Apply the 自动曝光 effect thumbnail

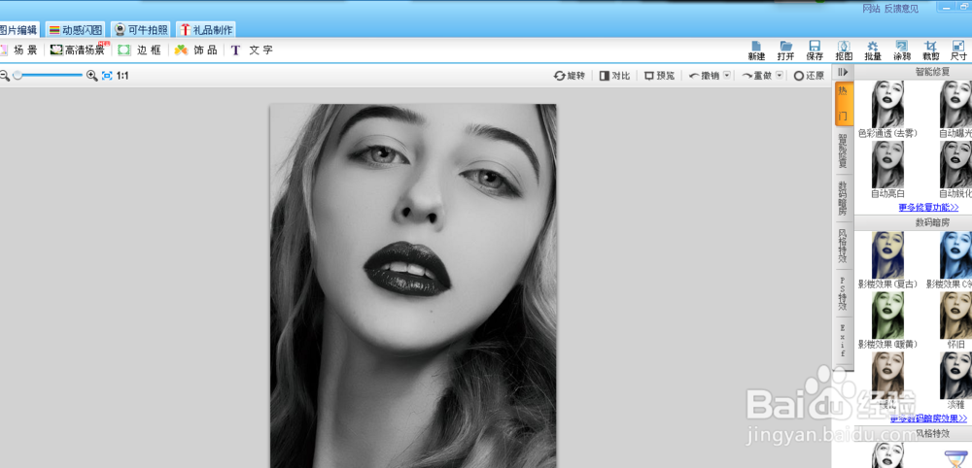(955, 104)
